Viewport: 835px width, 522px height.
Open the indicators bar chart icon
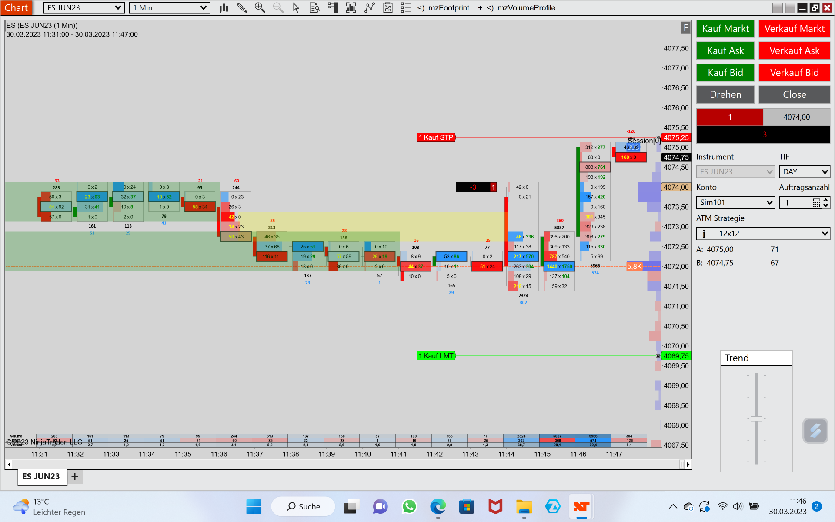[x=351, y=8]
